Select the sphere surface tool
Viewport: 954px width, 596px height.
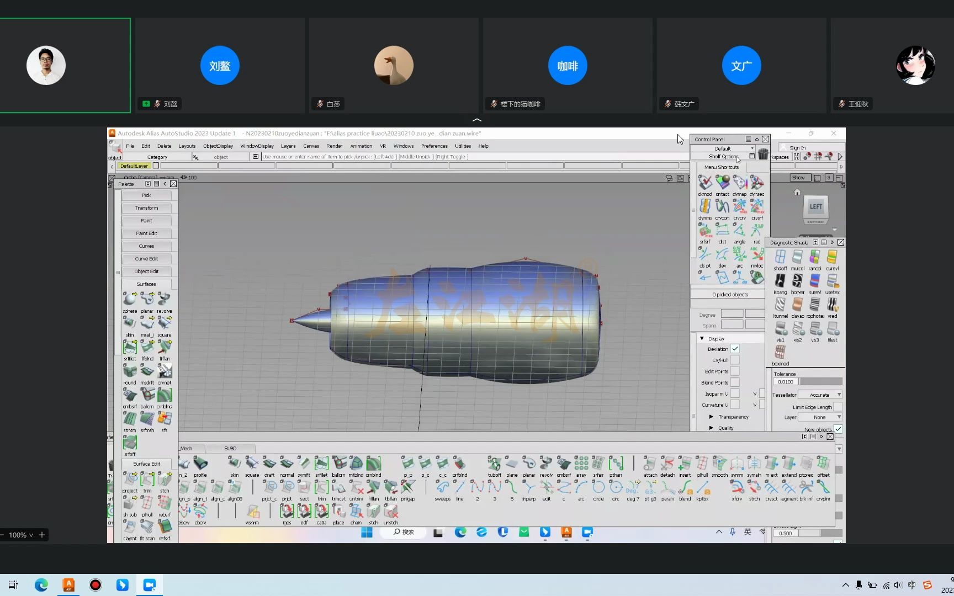click(130, 300)
